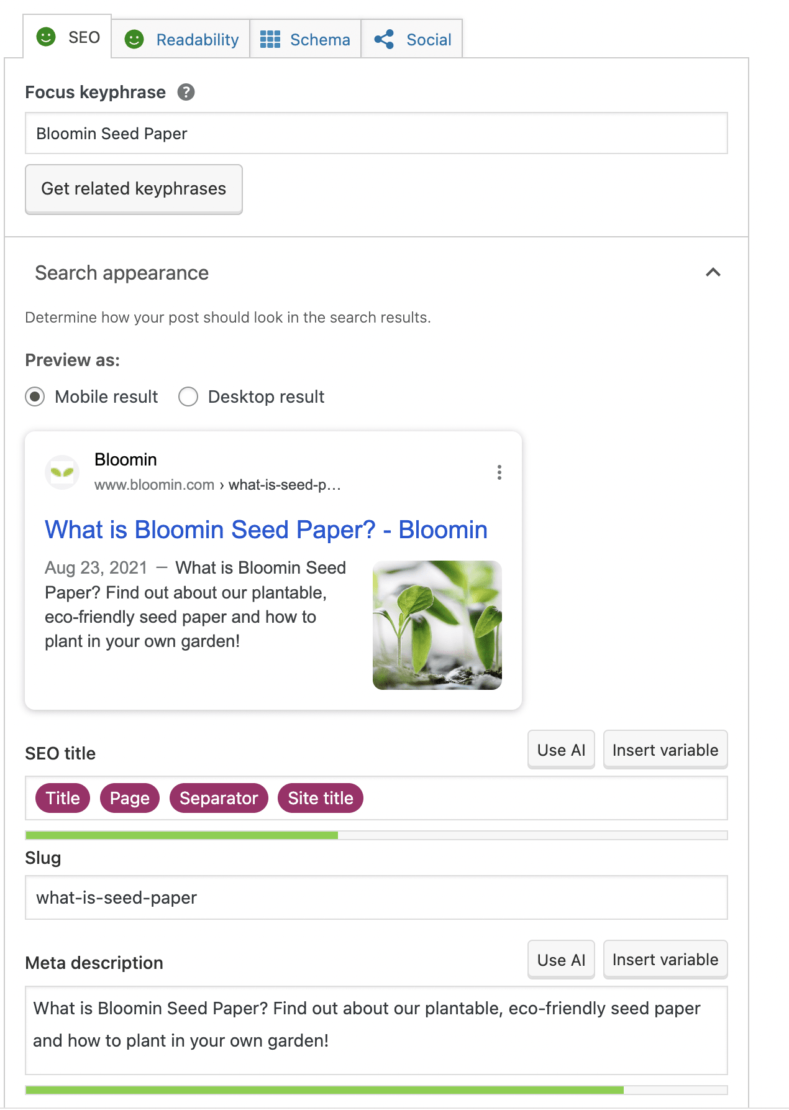Select the Mobile result radio button
This screenshot has width=789, height=1110.
click(35, 397)
